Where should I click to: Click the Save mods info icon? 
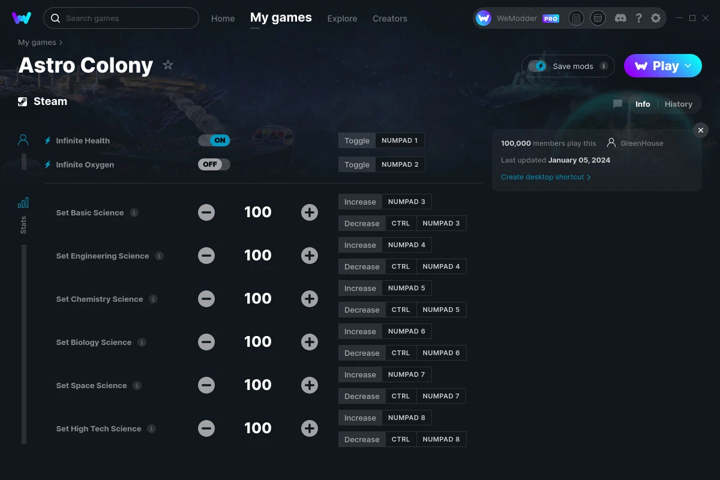[604, 66]
